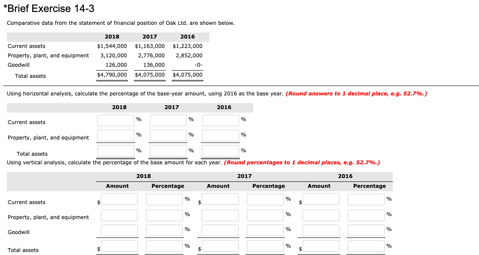
Task: Select the 2017 Total assets Percentage field in vertical analysis
Action: click(265, 246)
